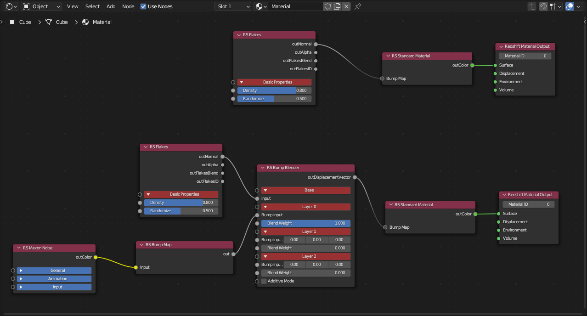The width and height of the screenshot is (587, 316).
Task: Open the overlays options dropdown arrow
Action: tap(578, 6)
